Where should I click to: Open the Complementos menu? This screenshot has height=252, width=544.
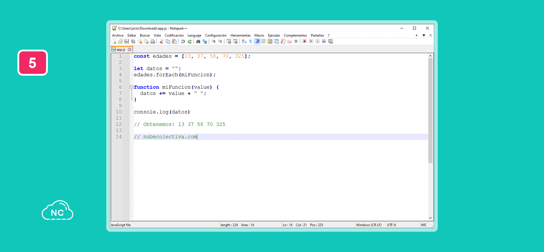295,35
